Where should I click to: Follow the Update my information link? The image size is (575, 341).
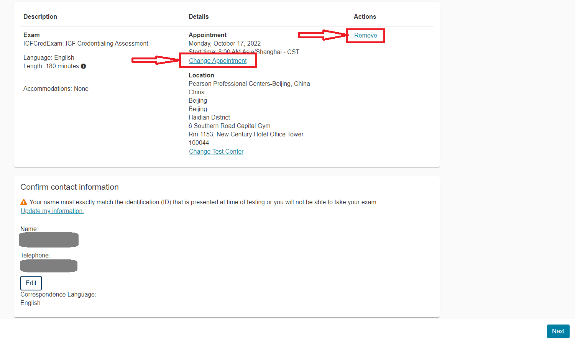[52, 211]
